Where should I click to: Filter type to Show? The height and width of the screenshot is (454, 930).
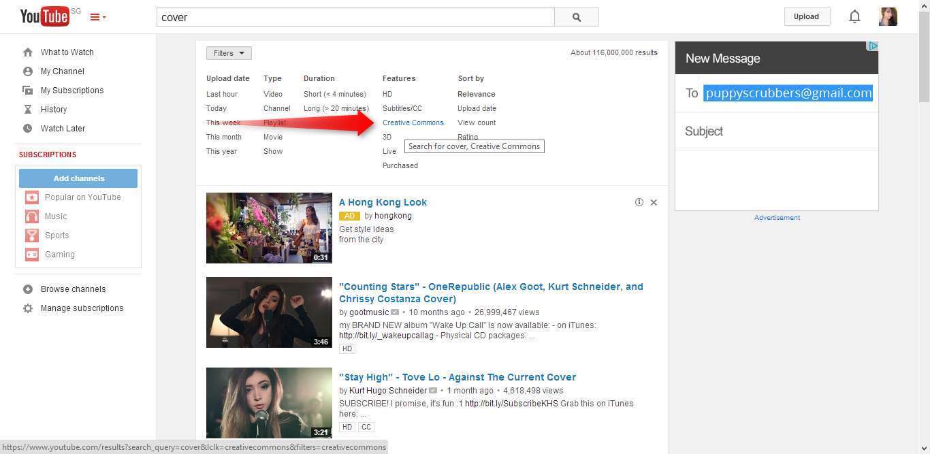click(273, 152)
